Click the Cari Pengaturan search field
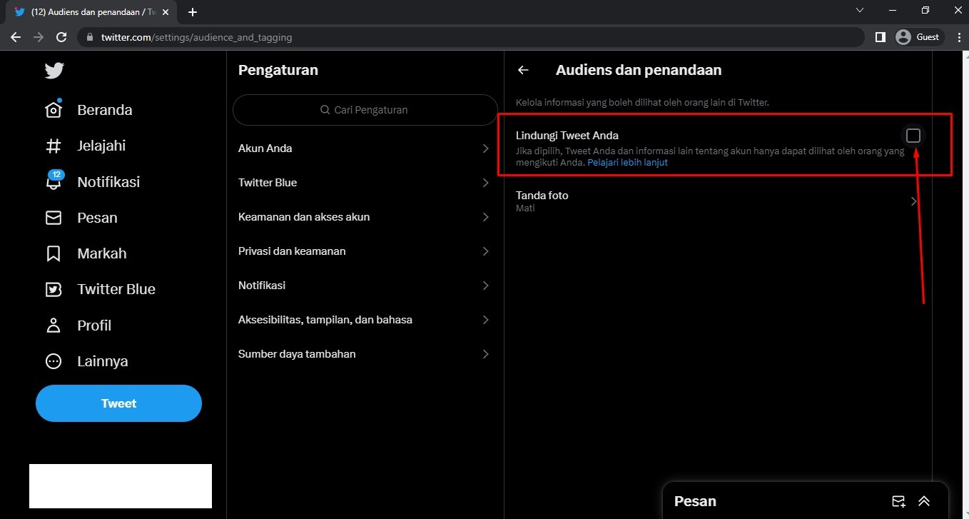Viewport: 969px width, 519px height. tap(365, 110)
